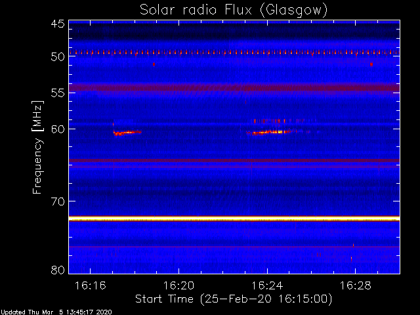The width and height of the screenshot is (420, 315).
Task: Click the 60 frequency tick label
Action: [x=58, y=129]
